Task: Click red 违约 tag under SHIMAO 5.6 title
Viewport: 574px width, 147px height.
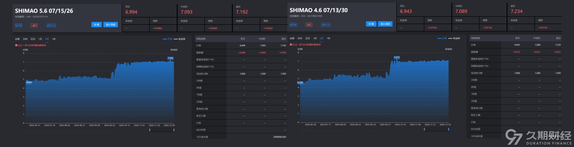Action: tap(35, 25)
